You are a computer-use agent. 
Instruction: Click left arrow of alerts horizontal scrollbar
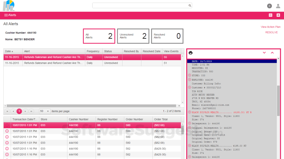click(5, 106)
